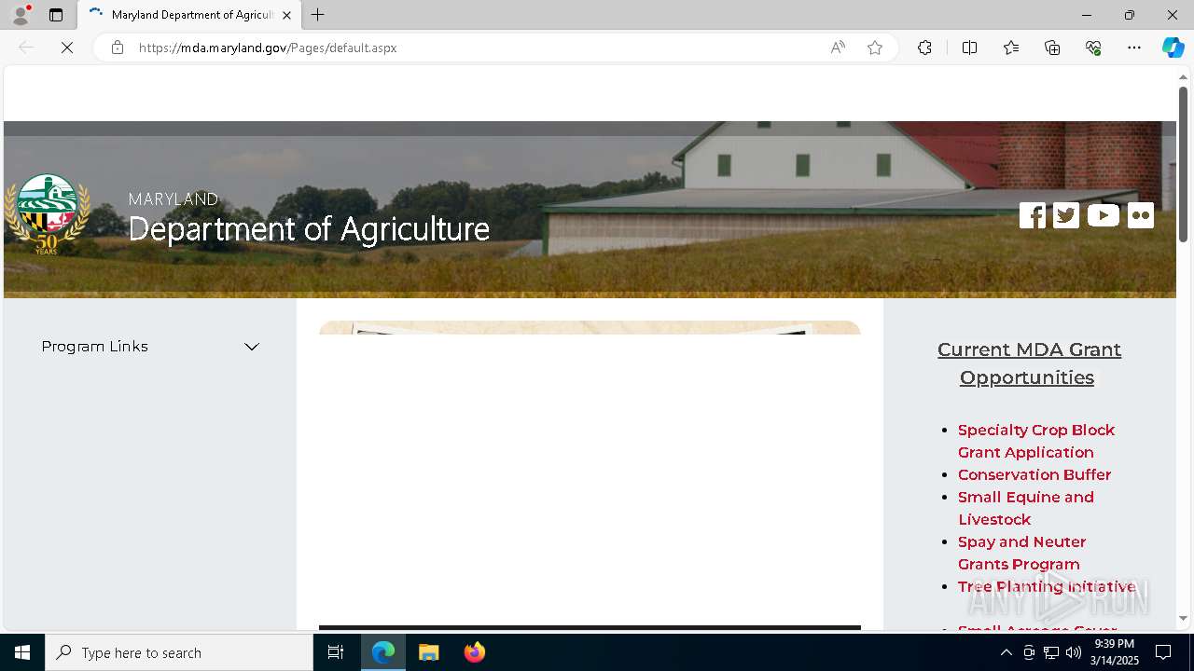Select the Maryland Department of Agriculture tab
This screenshot has height=671, width=1194.
pyautogui.click(x=189, y=15)
